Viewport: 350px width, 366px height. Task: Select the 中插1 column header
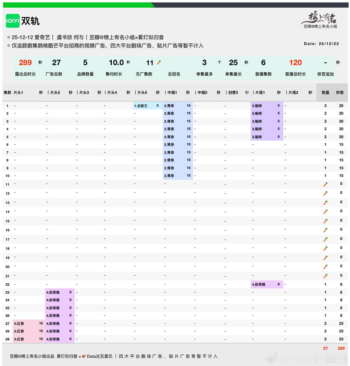(x=172, y=92)
